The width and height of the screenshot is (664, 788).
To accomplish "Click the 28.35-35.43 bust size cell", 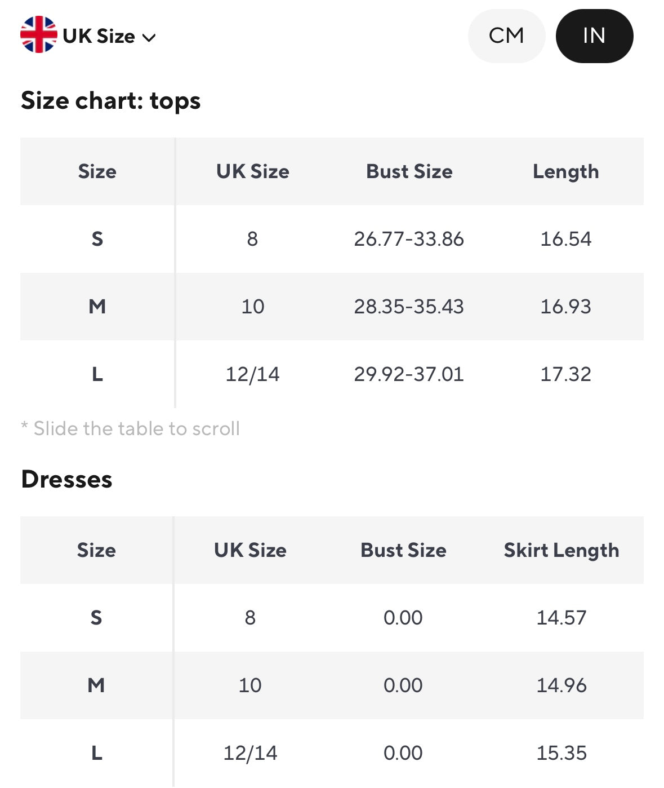I will point(409,307).
